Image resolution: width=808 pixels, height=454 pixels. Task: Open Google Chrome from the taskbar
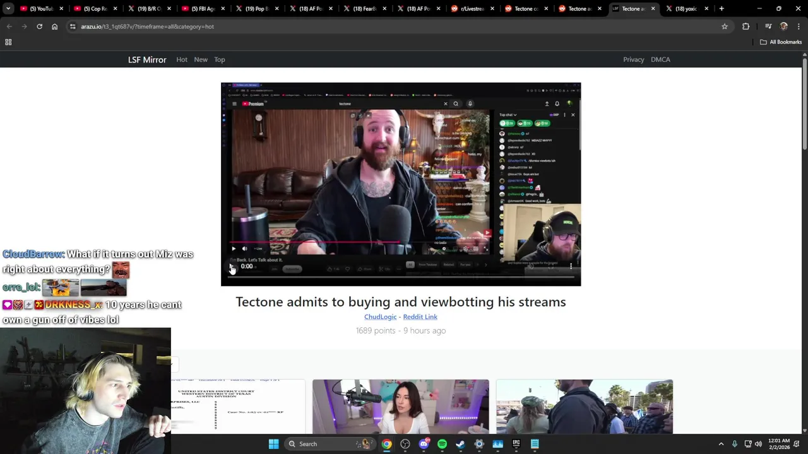coord(386,444)
